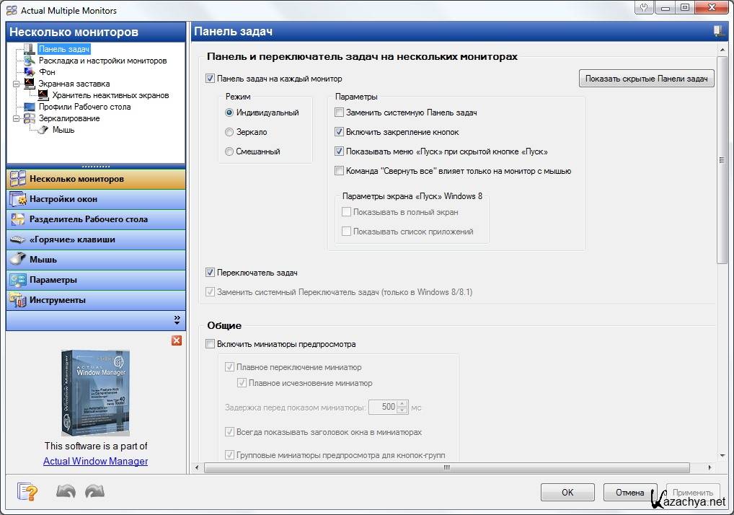
Task: Close the Actual Window Manager ad banner
Action: coord(177,340)
